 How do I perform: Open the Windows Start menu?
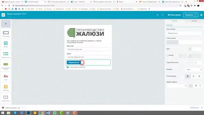tap(3, 113)
